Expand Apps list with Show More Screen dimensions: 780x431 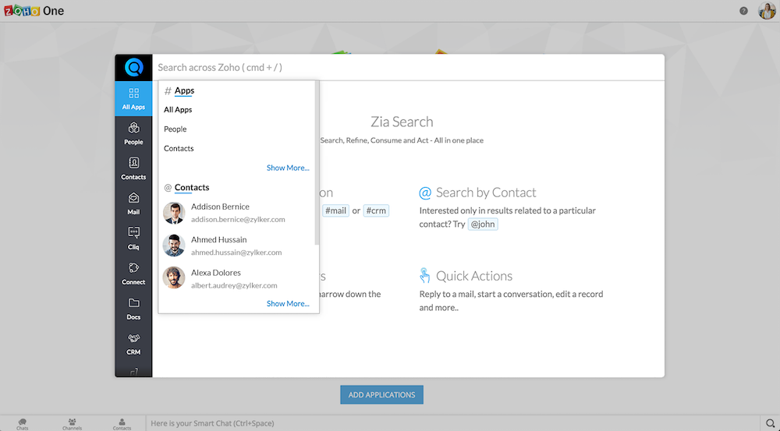(x=288, y=168)
